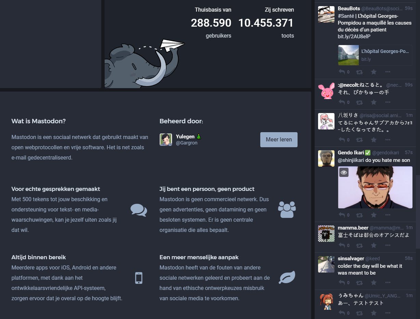Viewport: 420px width, 319px height.
Task: Click the mastodon elephant mascot illustration
Action: click(x=145, y=63)
